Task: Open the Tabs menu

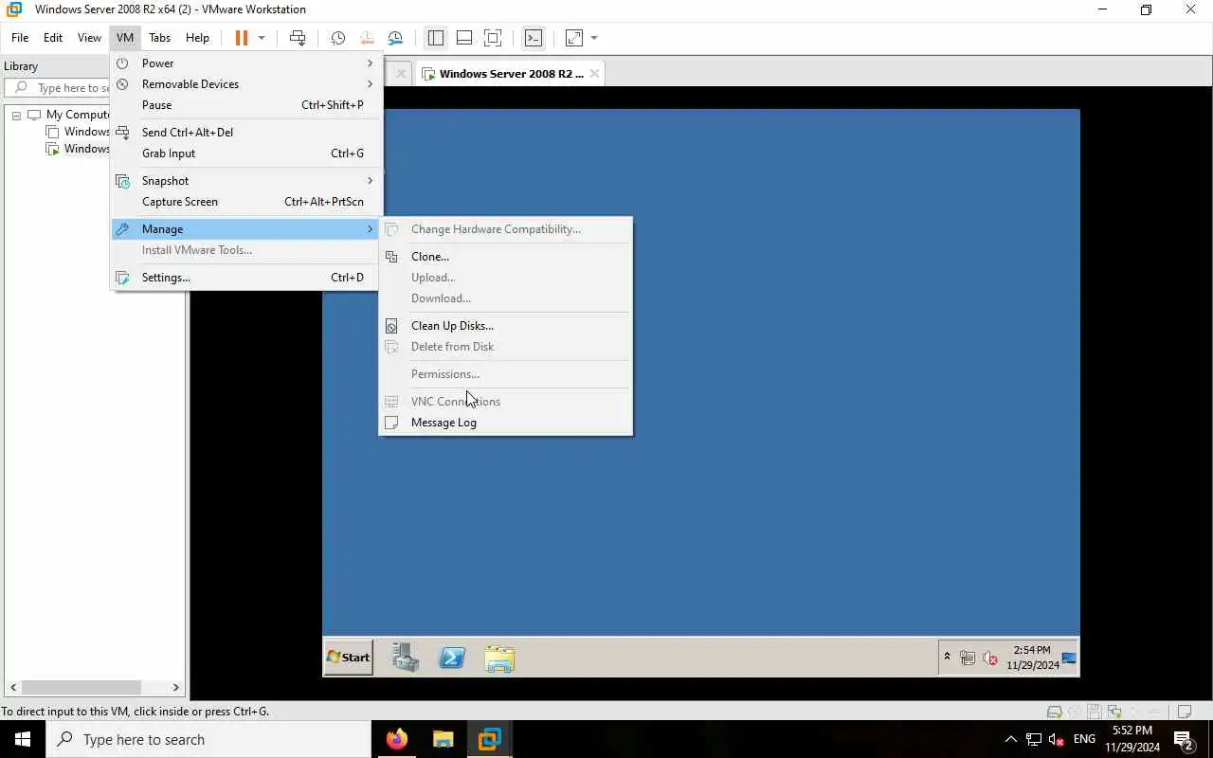Action: tap(159, 38)
